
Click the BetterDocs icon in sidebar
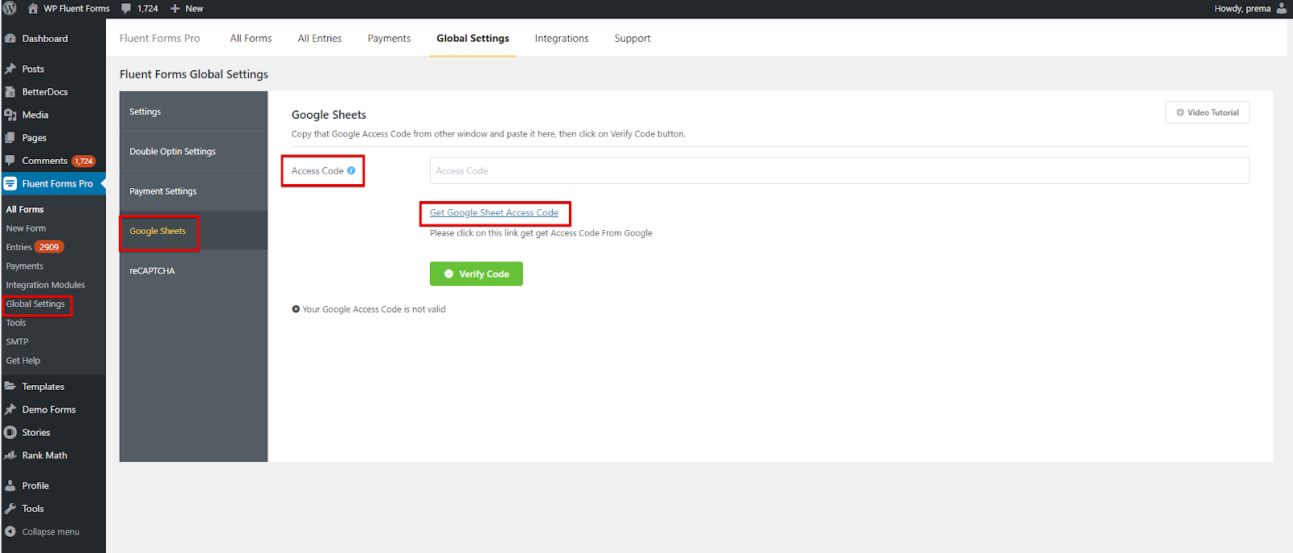tap(11, 92)
